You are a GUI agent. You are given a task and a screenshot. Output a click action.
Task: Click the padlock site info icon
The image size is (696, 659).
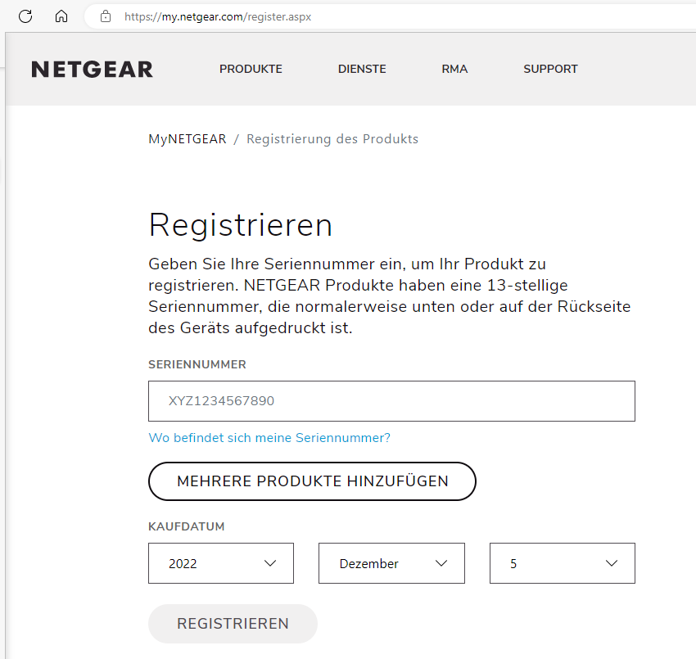(105, 16)
